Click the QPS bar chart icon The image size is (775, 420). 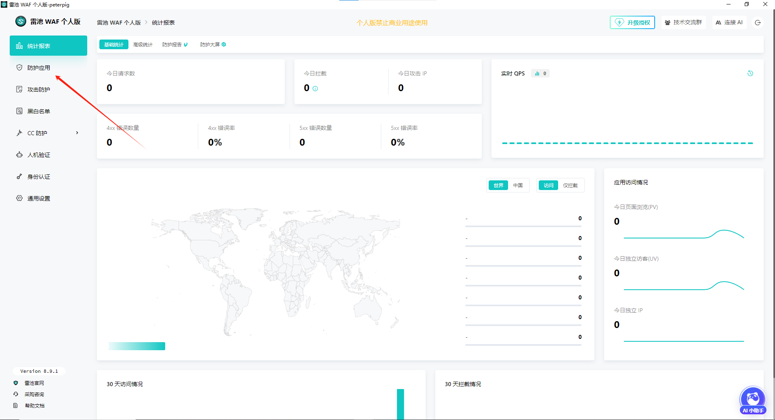tap(537, 73)
